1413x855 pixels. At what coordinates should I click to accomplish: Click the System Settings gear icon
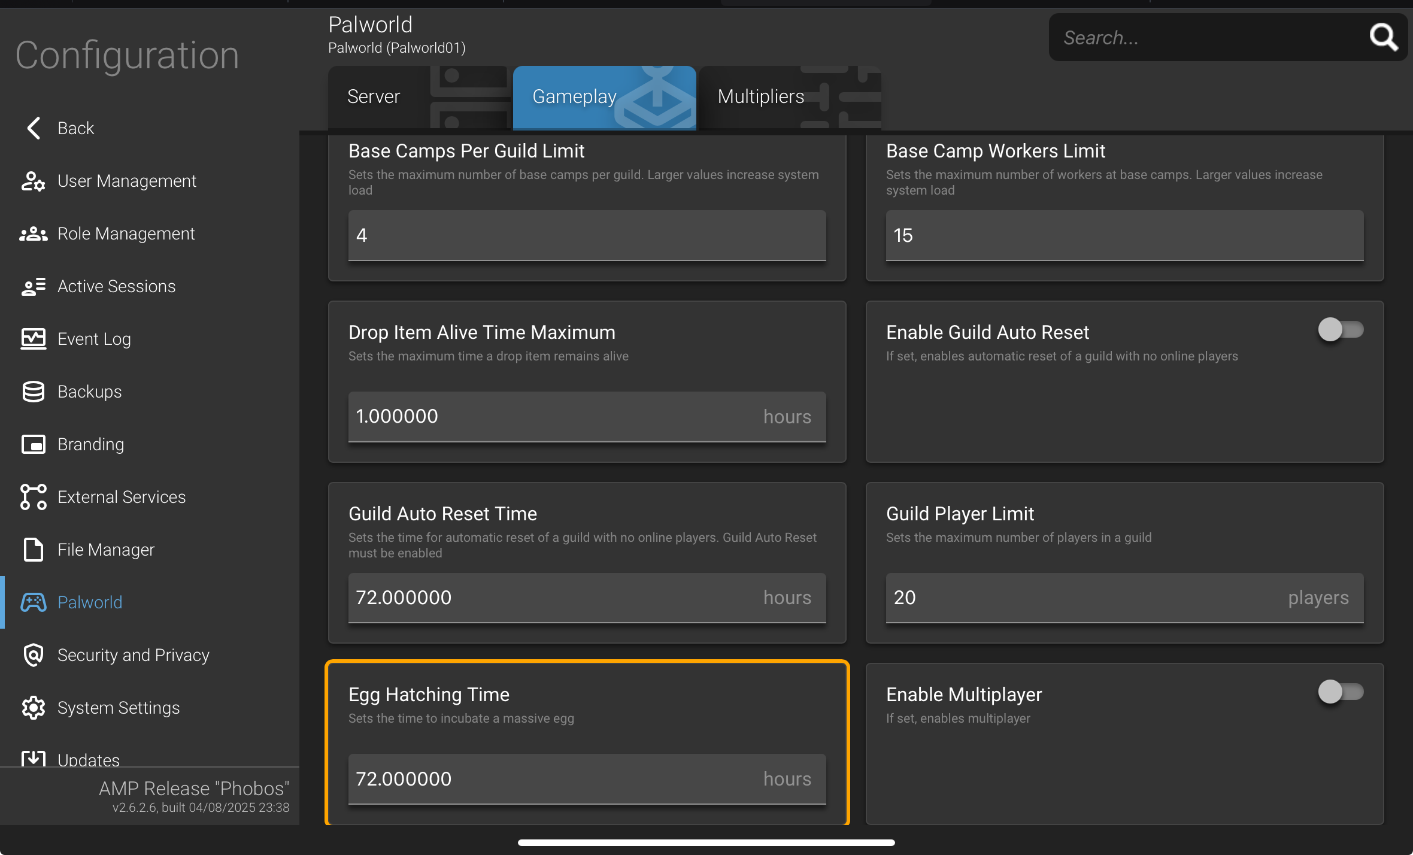point(33,708)
